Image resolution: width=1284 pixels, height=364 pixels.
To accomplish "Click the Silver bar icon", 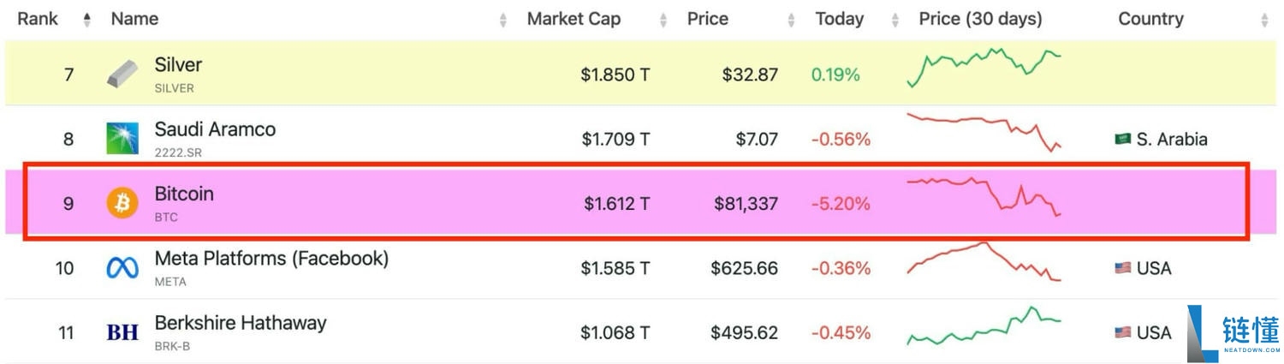I will (x=122, y=75).
